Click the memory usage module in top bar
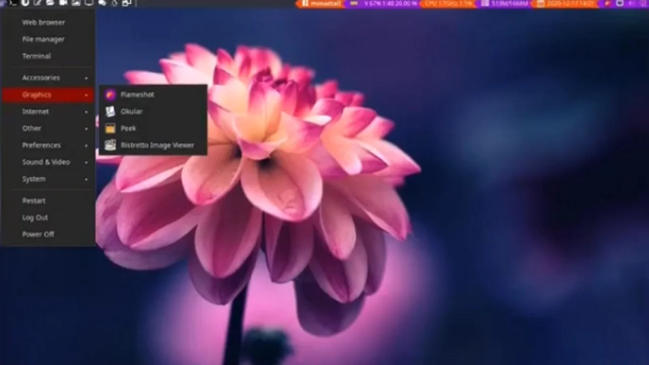The image size is (649, 365). coord(504,4)
